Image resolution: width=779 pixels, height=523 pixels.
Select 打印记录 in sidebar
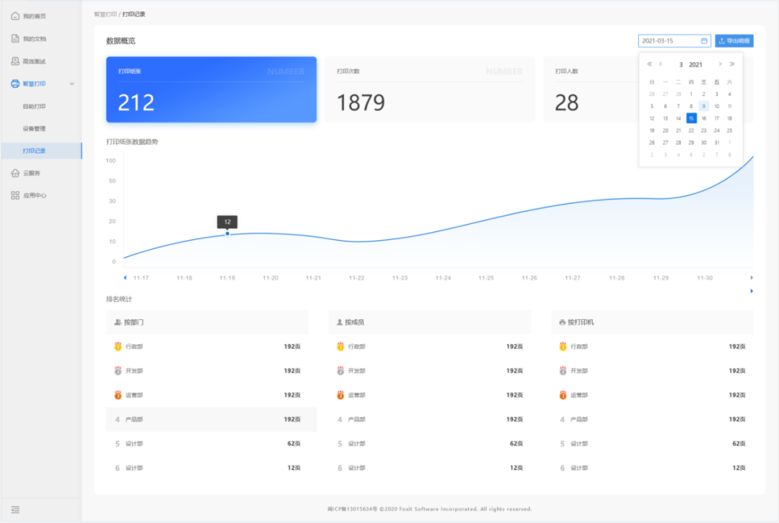coord(34,151)
